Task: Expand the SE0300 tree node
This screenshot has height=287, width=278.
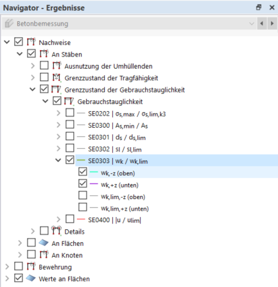Action: point(58,125)
